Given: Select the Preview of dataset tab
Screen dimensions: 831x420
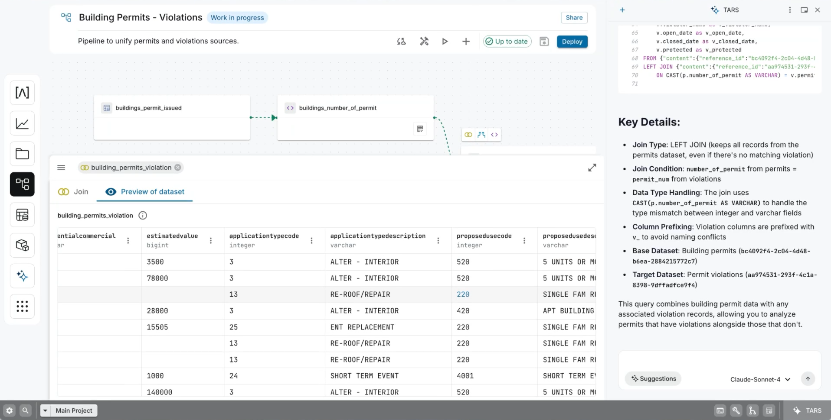Looking at the screenshot, I should pos(145,192).
